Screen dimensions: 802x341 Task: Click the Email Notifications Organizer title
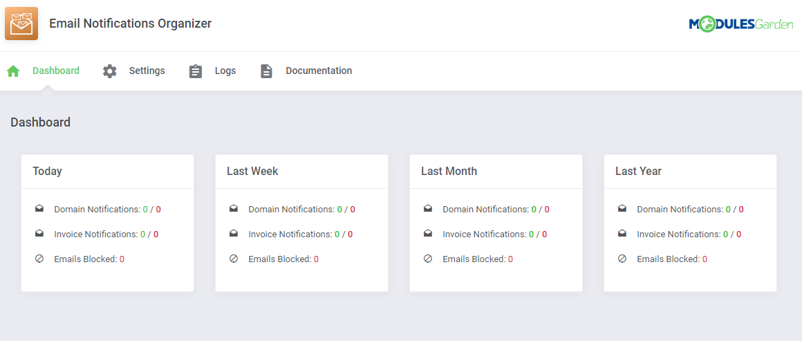(131, 24)
